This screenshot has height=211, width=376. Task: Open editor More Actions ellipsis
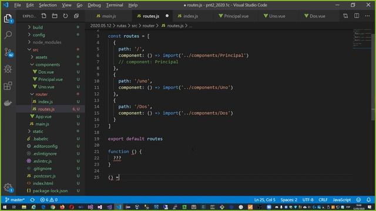click(367, 16)
